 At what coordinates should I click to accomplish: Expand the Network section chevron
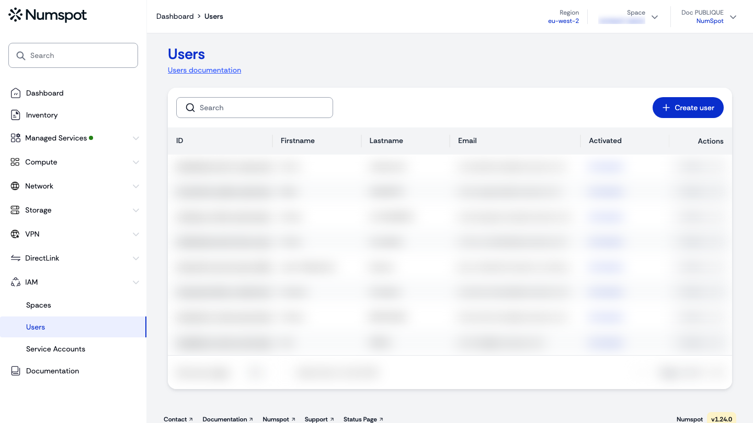point(136,186)
